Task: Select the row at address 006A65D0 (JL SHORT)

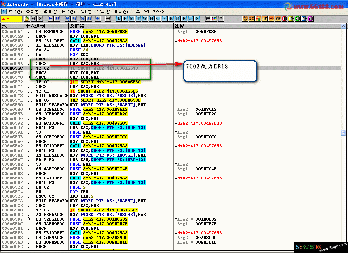Action: click(x=171, y=210)
